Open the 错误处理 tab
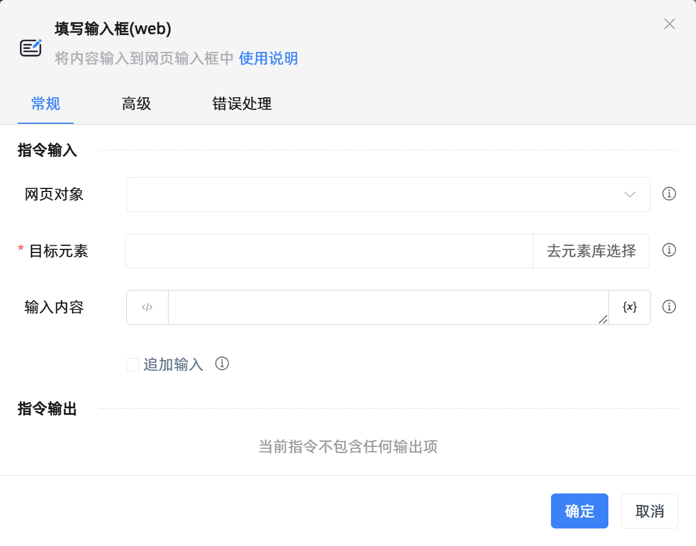696x546 pixels. (242, 104)
